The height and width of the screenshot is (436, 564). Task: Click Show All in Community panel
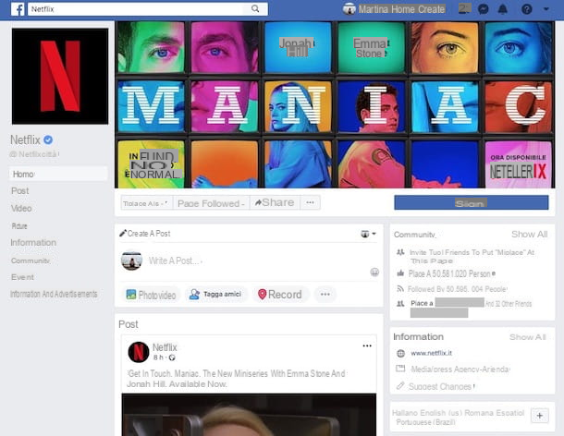[530, 235]
